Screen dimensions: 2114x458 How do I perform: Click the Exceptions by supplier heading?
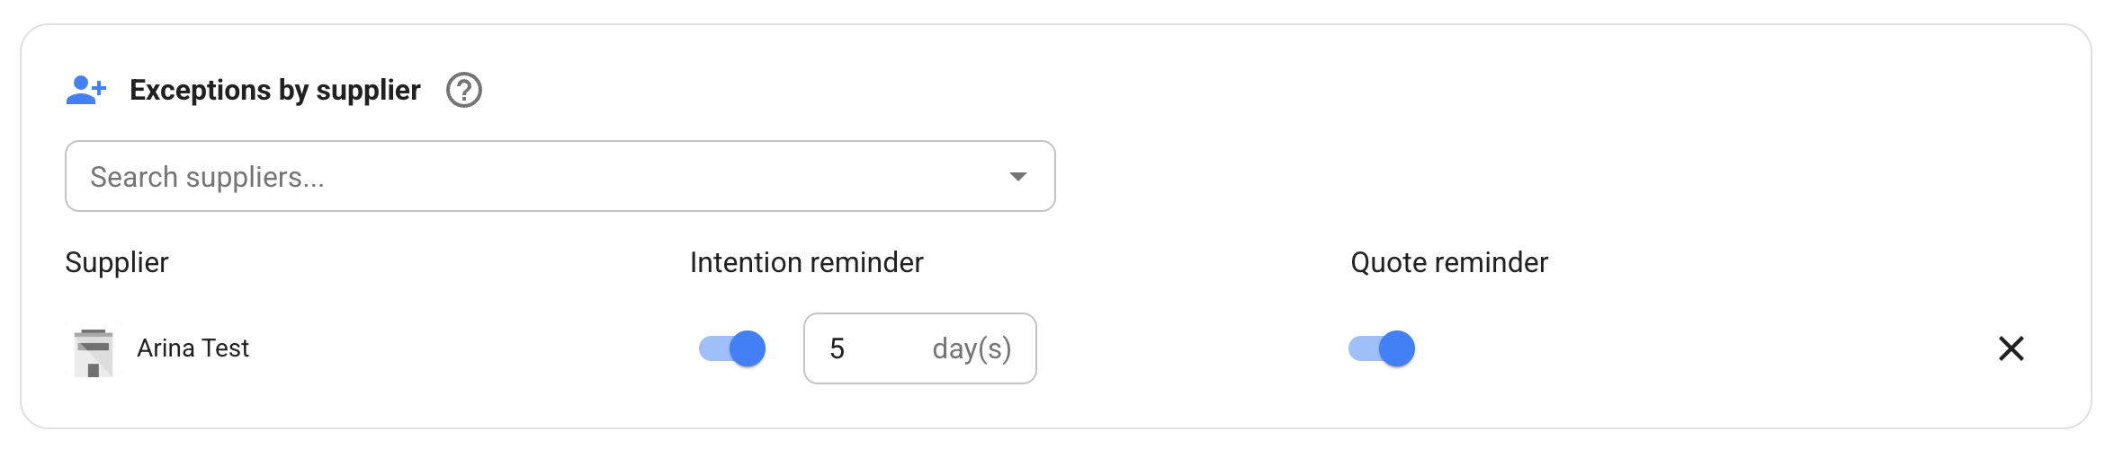(275, 90)
